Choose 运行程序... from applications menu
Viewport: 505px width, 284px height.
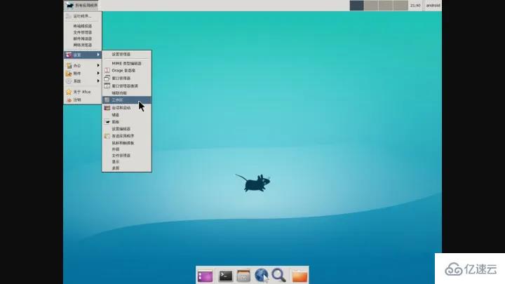point(82,15)
